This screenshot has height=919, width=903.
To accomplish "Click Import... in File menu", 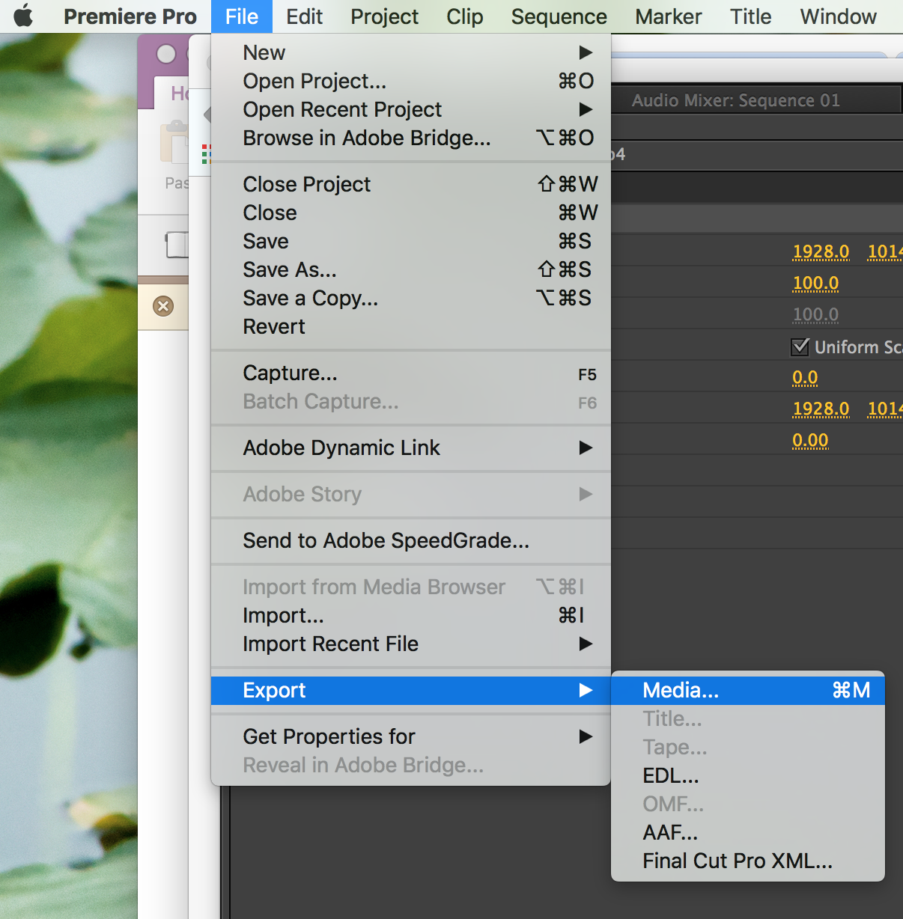I will (283, 616).
